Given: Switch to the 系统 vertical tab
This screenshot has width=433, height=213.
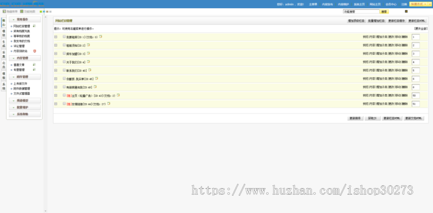Looking at the screenshot, I should tap(3, 86).
